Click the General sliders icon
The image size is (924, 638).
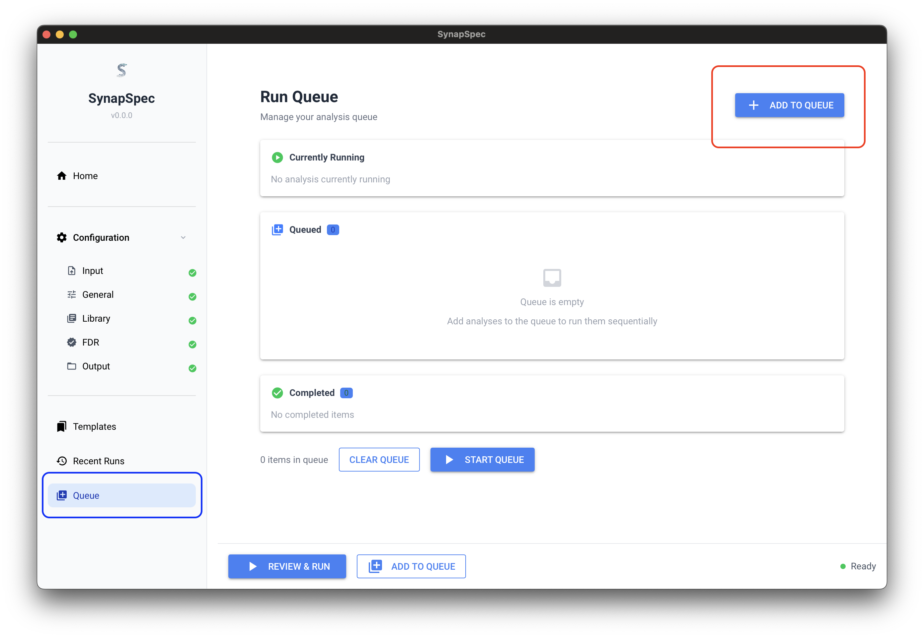coord(72,294)
